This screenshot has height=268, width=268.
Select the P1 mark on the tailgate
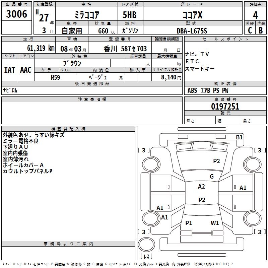(x=189, y=223)
